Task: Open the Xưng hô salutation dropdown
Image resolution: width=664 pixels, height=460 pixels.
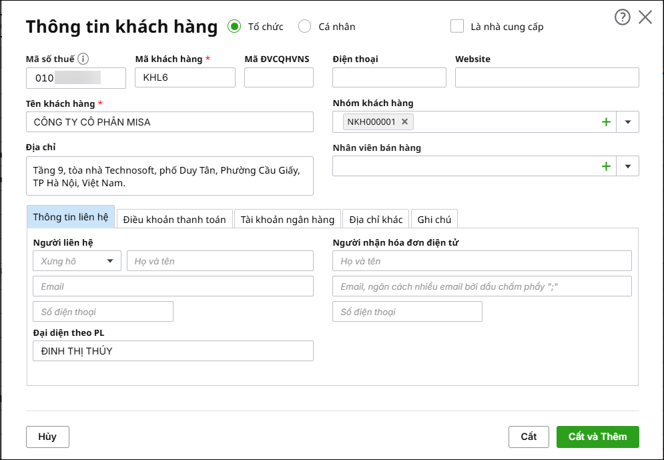Action: pos(77,261)
